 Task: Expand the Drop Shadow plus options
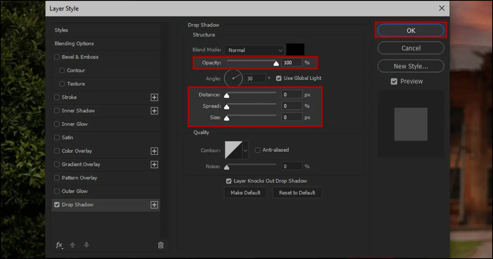154,205
